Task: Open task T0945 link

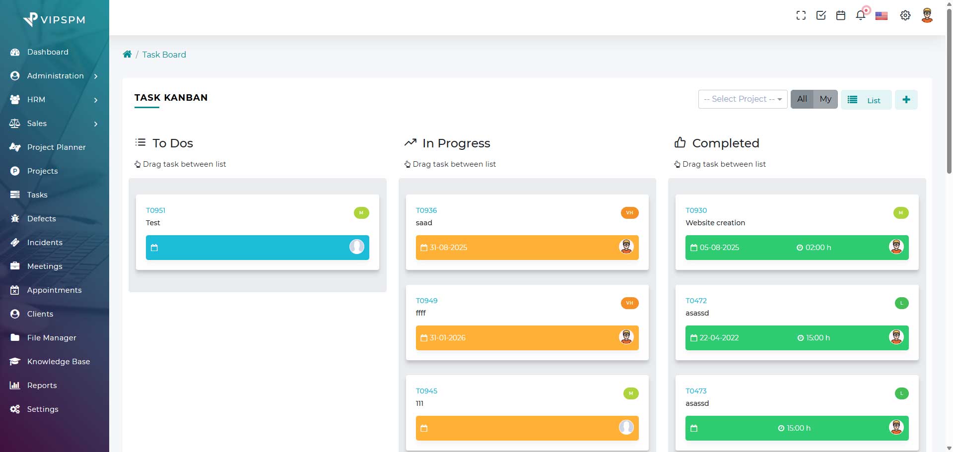Action: tap(426, 391)
